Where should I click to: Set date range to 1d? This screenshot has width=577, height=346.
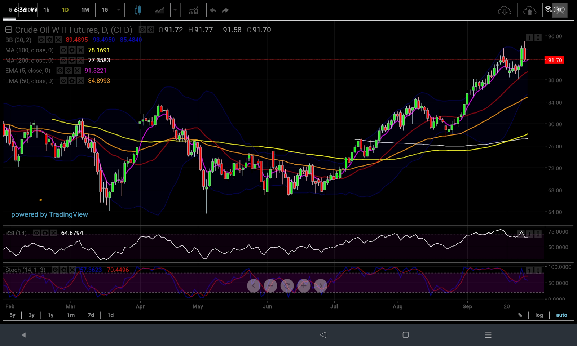click(x=110, y=315)
